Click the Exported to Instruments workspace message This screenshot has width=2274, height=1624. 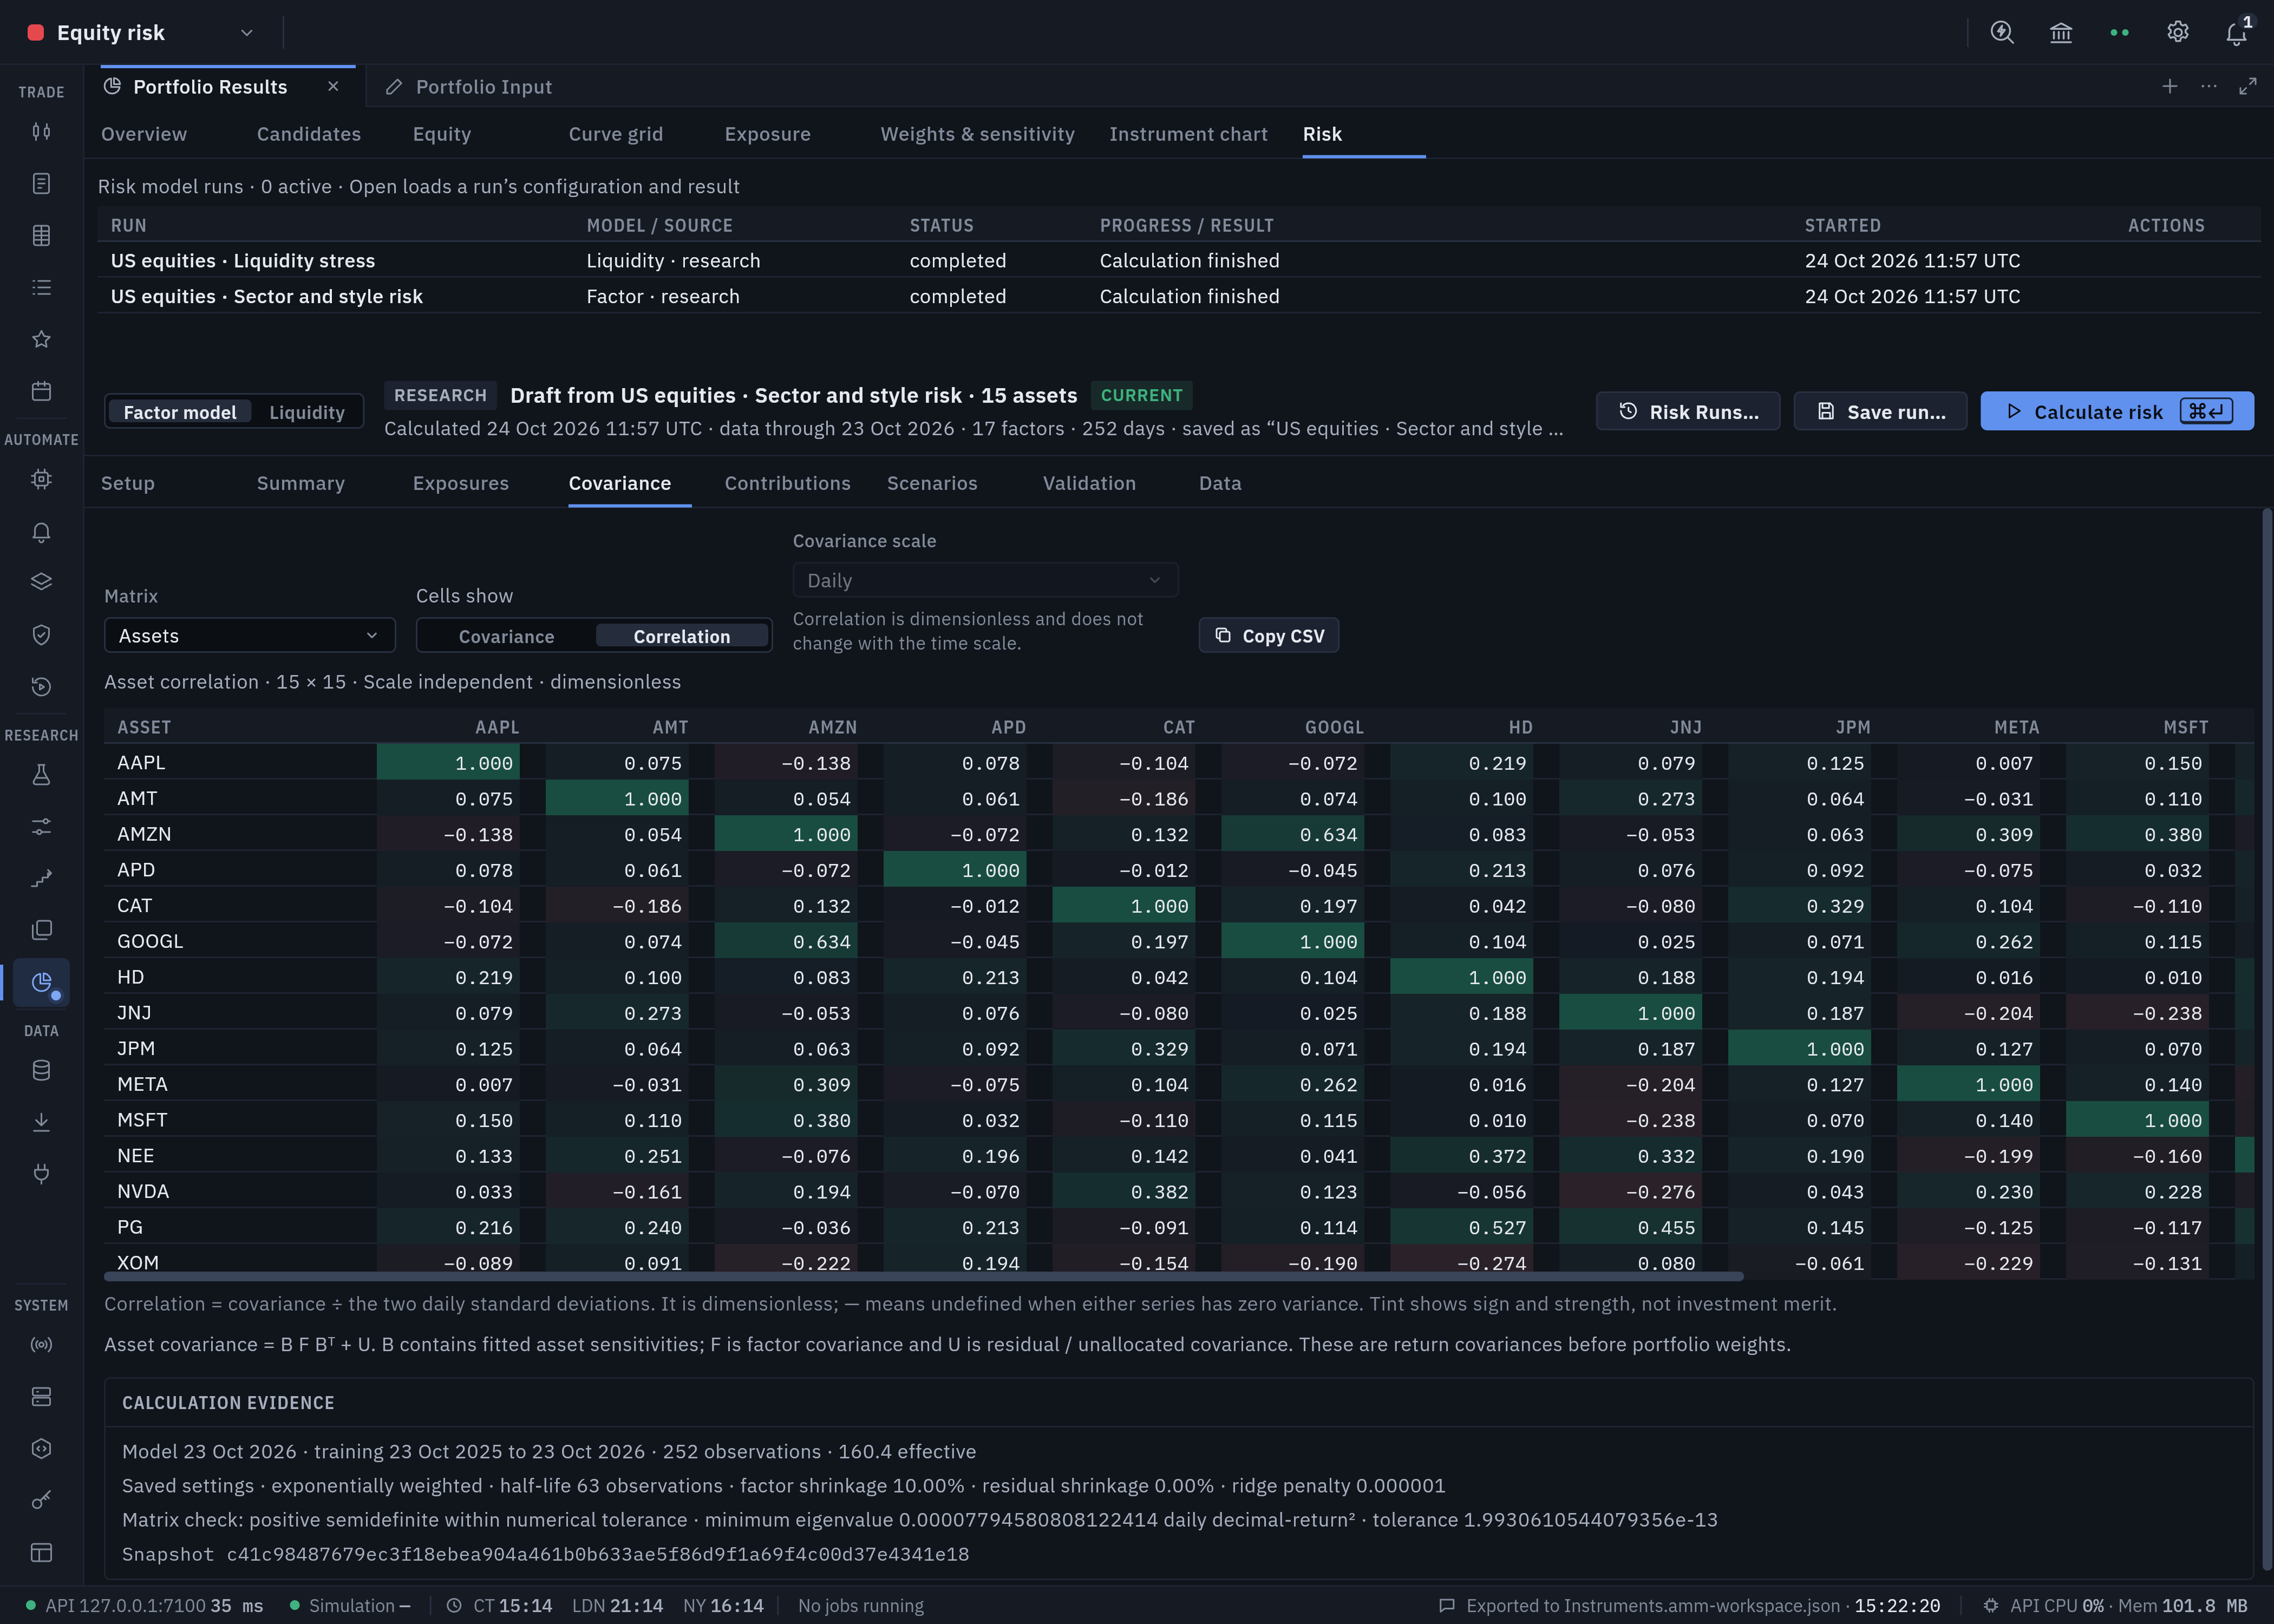point(1689,1606)
